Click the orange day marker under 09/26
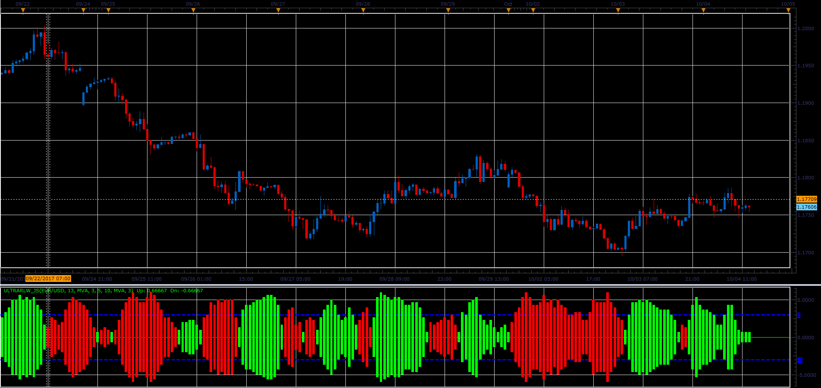The height and width of the screenshot is (388, 821). click(193, 11)
